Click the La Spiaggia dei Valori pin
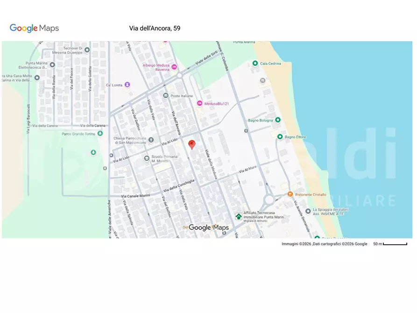Image resolution: width=417 pixels, height=313 pixels. (308, 211)
